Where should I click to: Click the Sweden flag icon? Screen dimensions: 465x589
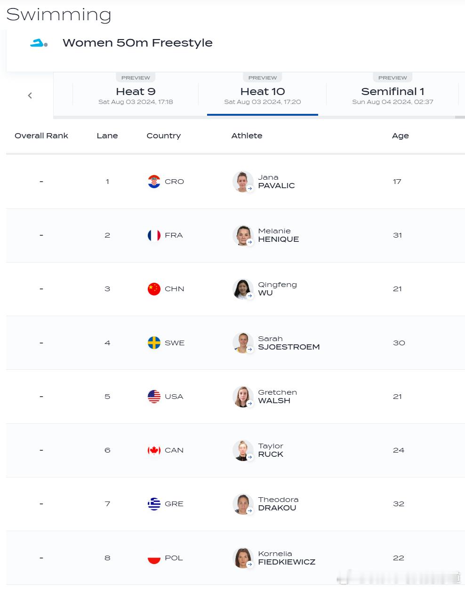click(x=154, y=343)
